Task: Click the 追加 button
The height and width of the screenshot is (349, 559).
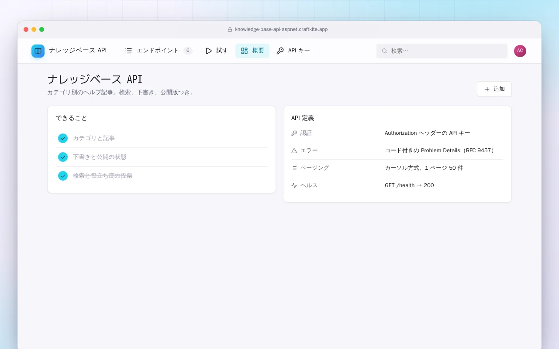Action: [x=494, y=89]
